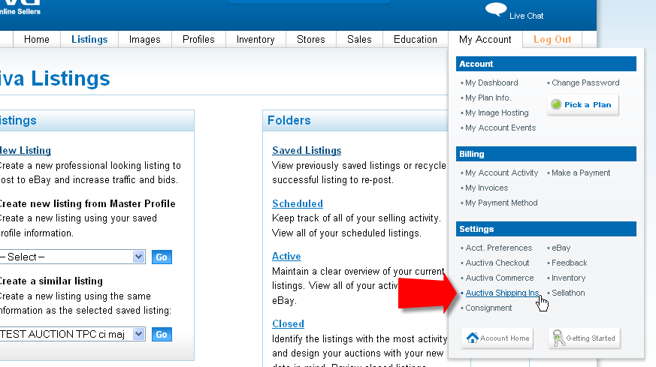The width and height of the screenshot is (656, 367).
Task: Open the Stores menu tab
Action: coord(311,39)
